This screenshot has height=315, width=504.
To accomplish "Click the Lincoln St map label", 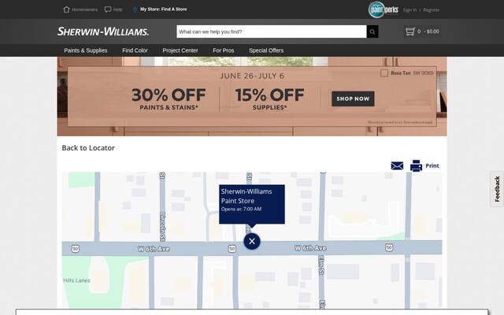I will point(162,226).
